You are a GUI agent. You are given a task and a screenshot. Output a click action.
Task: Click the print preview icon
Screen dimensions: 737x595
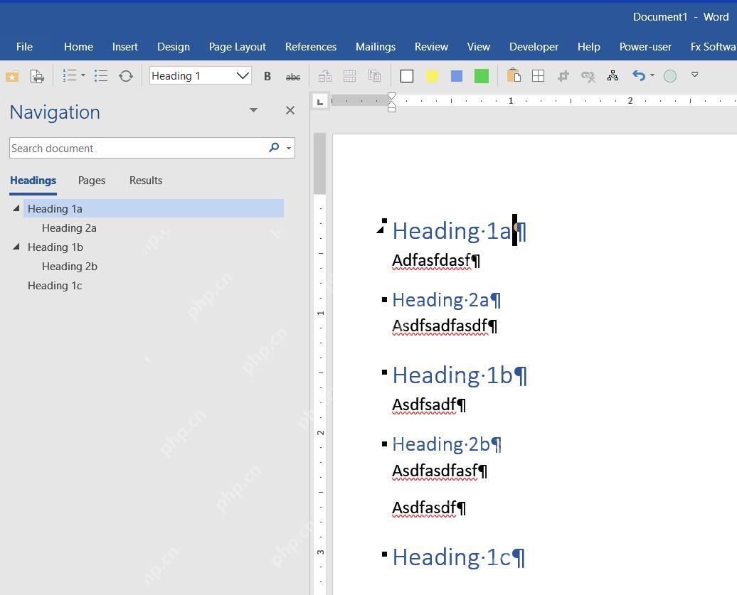pyautogui.click(x=37, y=76)
